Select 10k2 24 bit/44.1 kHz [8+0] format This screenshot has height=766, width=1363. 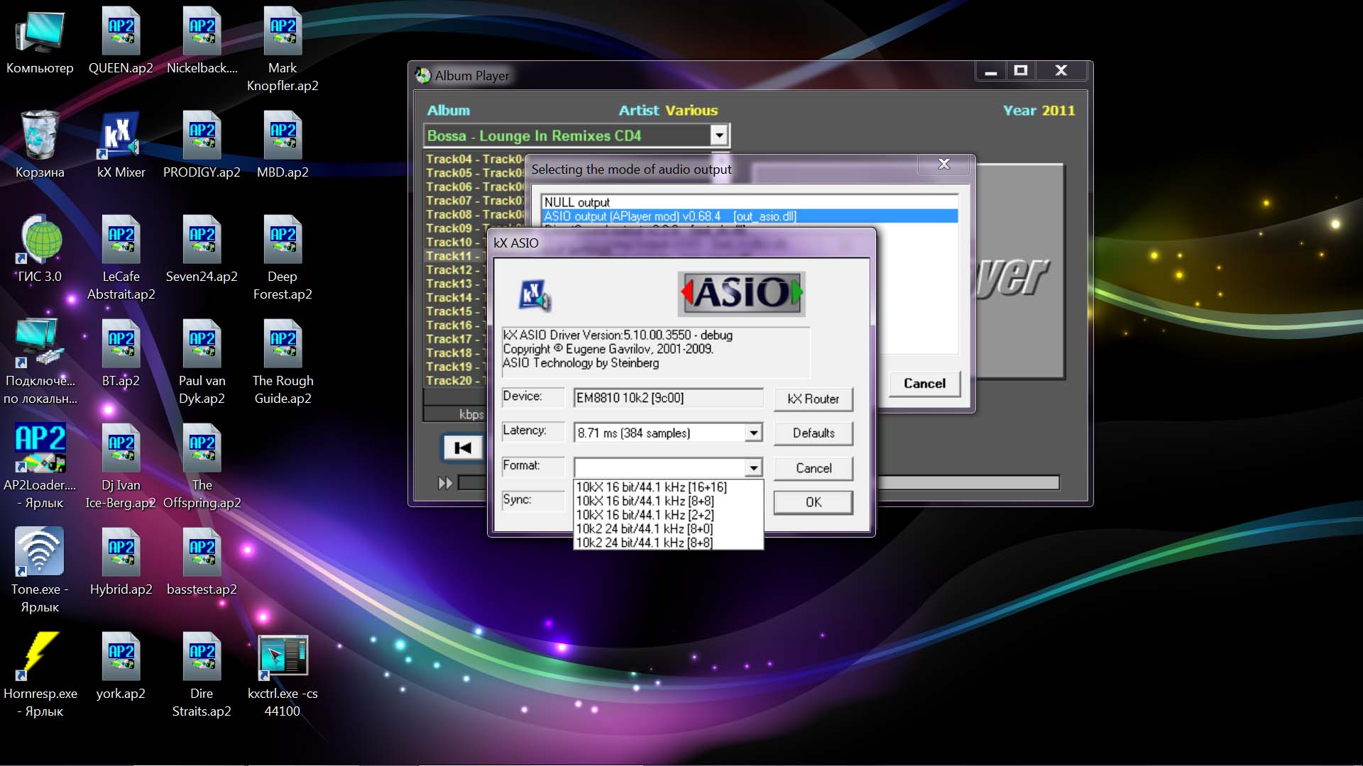tap(668, 528)
